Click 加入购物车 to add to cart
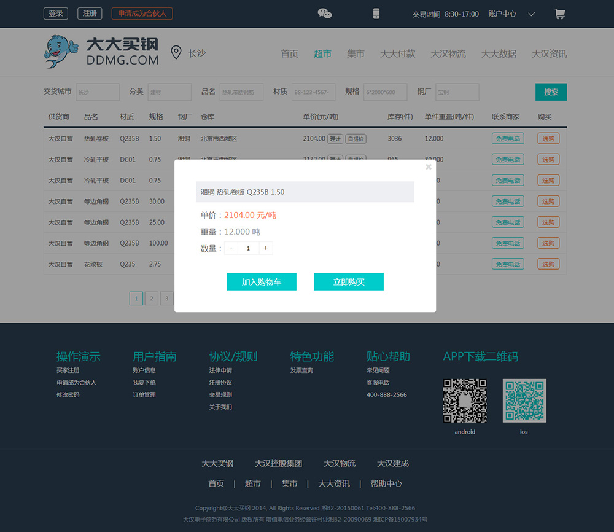Screen dimensions: 614x532 [x=262, y=282]
